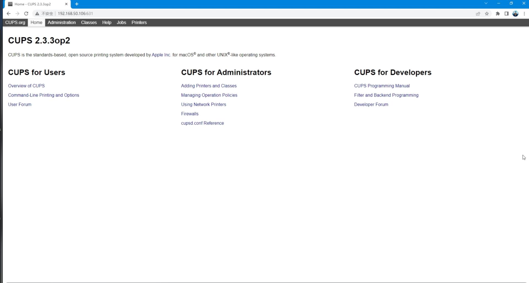Click the not-secure warning triangle icon
This screenshot has height=283, width=529.
click(37, 13)
